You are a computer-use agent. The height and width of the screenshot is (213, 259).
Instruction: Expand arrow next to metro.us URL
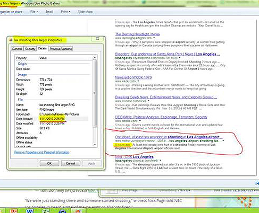(x=223, y=141)
